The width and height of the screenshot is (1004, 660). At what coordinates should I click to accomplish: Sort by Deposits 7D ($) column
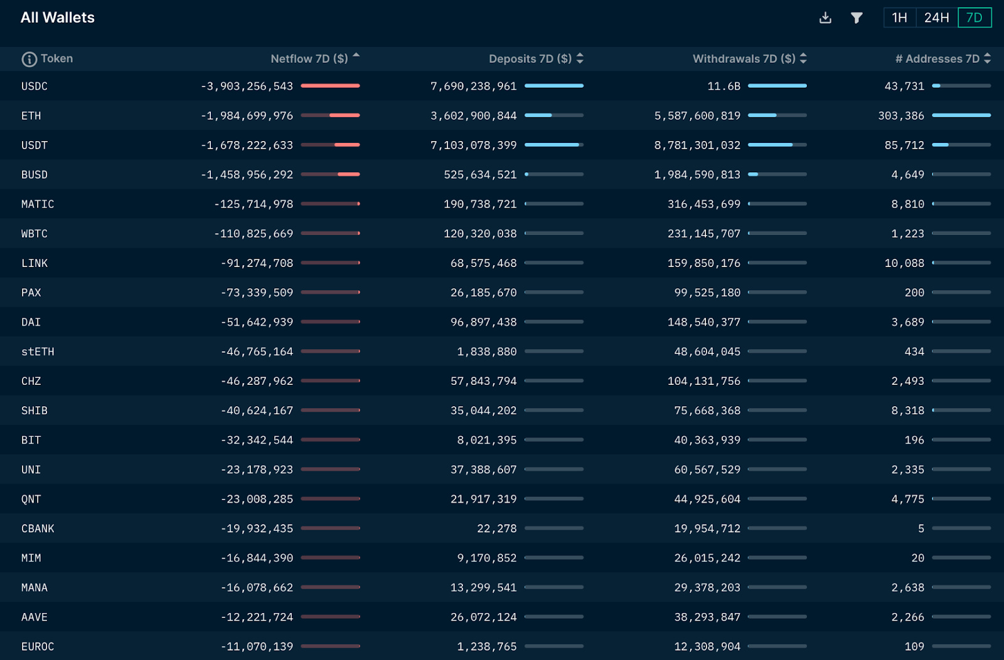tap(536, 58)
